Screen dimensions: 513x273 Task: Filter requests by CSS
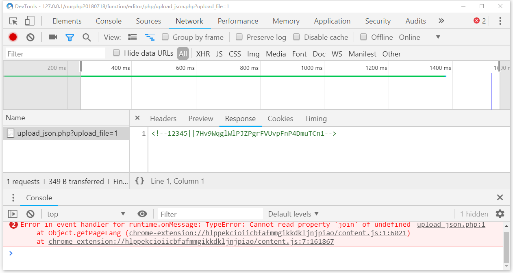(x=235, y=54)
